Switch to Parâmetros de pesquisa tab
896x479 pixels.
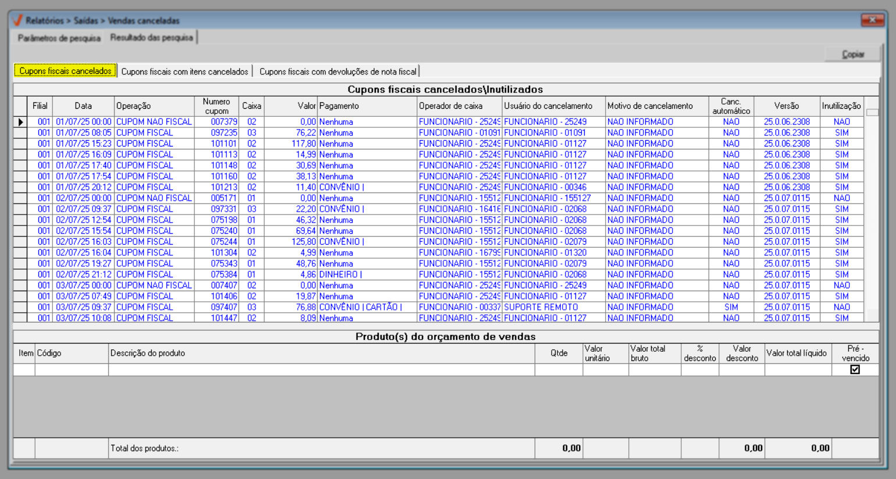click(x=59, y=38)
